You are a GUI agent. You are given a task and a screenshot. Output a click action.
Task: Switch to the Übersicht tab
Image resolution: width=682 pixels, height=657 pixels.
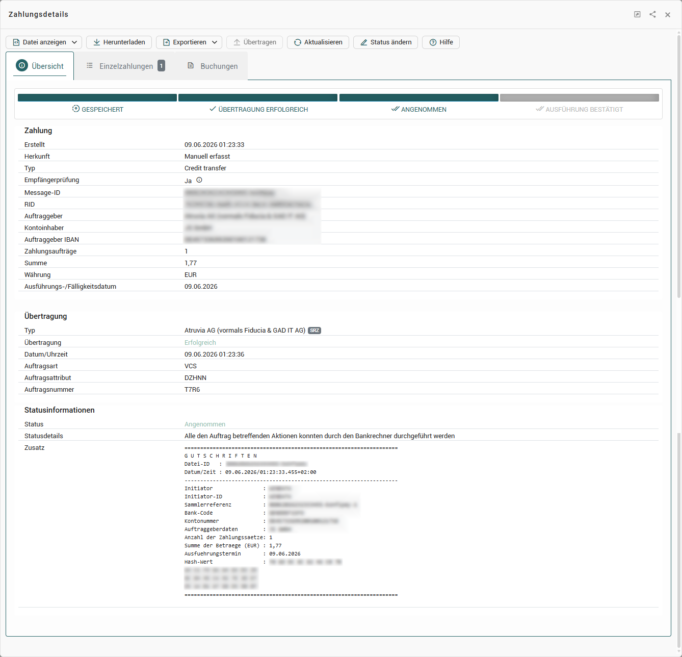(x=40, y=66)
